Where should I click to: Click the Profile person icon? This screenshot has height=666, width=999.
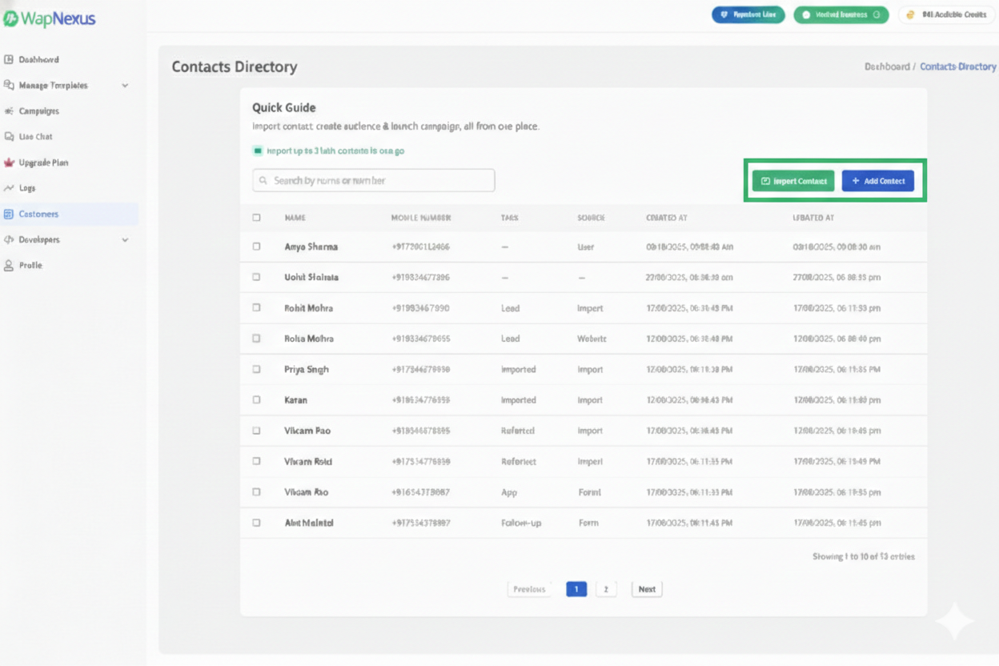[9, 265]
